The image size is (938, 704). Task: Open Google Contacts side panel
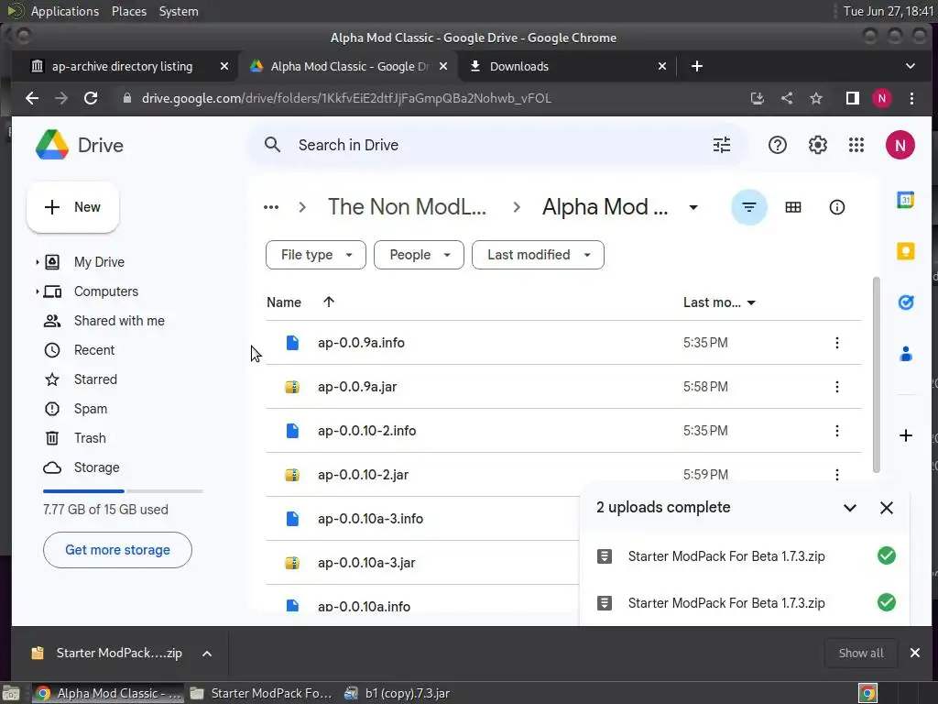click(906, 353)
